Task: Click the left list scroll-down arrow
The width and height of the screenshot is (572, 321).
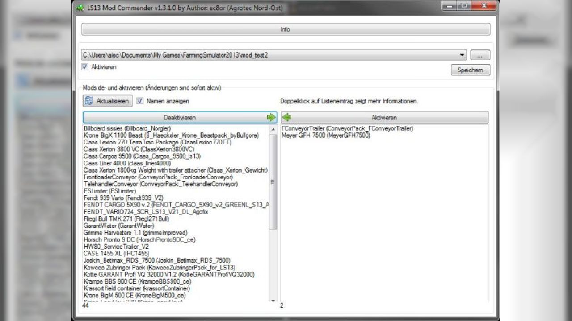Action: tap(273, 300)
